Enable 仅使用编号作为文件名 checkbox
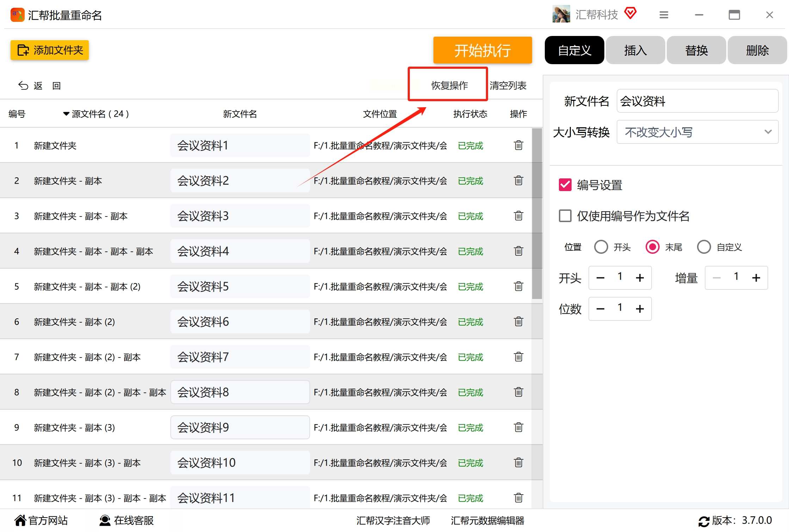Viewport: 789px width, 532px height. (565, 216)
